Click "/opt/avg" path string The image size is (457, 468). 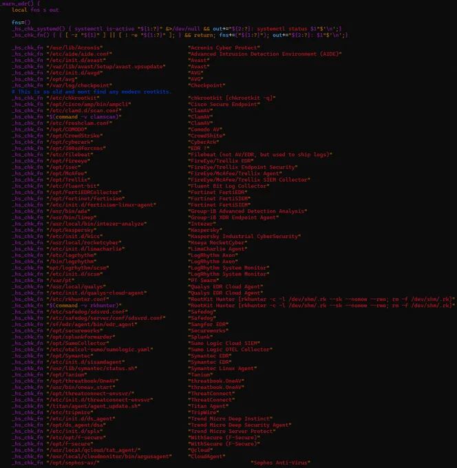pos(62,79)
